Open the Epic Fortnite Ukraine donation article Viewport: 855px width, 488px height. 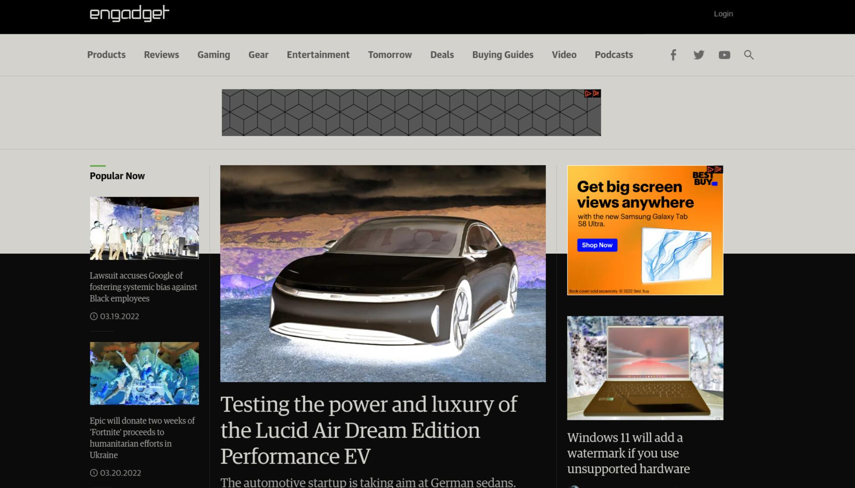pos(142,438)
